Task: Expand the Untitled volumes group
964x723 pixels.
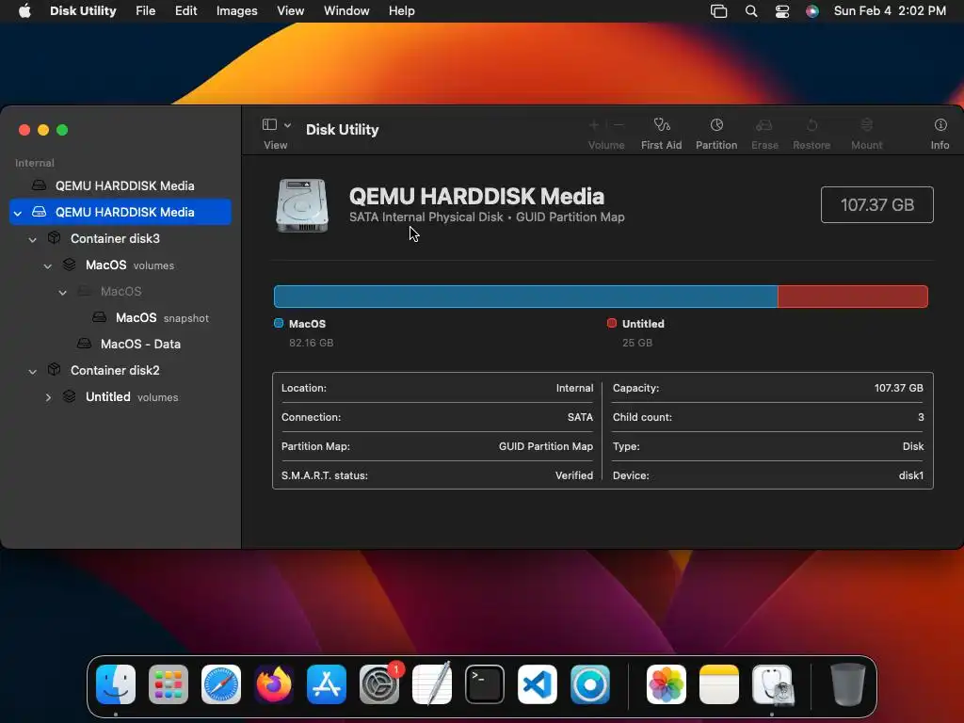Action: tap(48, 397)
